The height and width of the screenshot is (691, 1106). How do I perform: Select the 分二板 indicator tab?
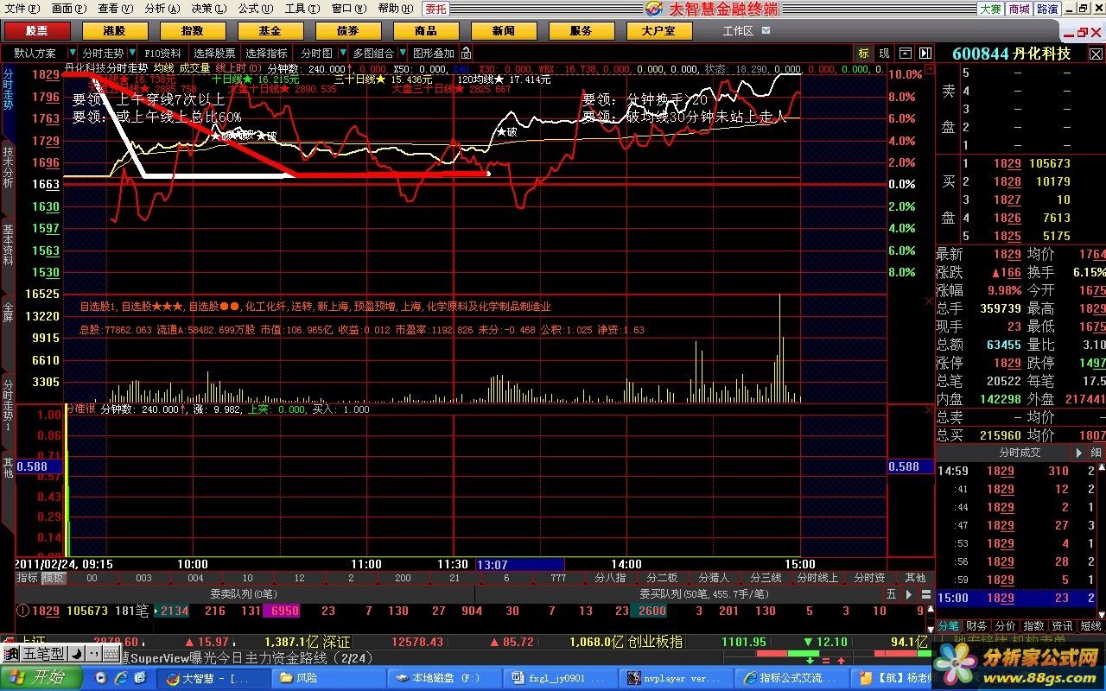pos(662,578)
